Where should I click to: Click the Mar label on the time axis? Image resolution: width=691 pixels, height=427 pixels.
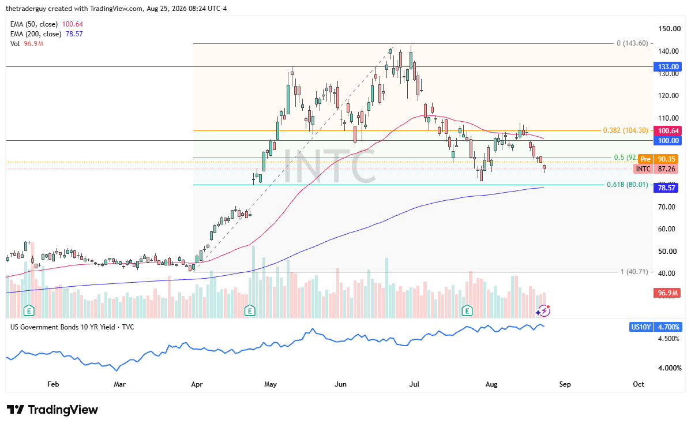pos(120,384)
